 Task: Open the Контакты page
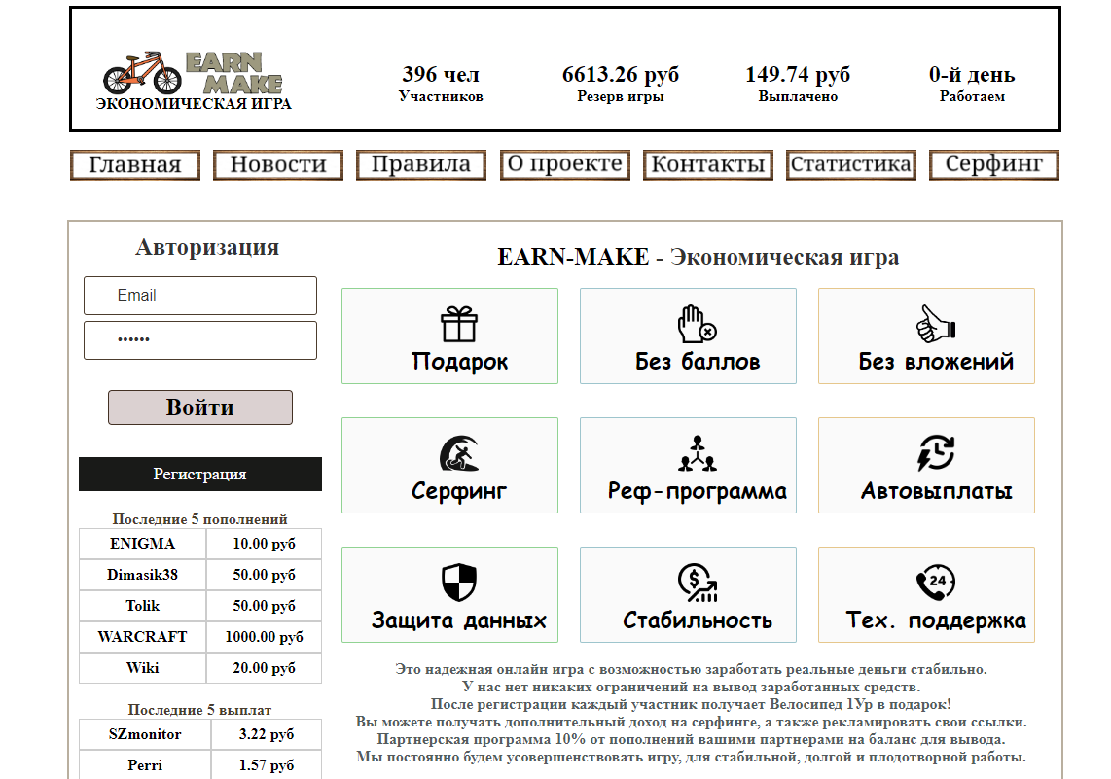(707, 165)
